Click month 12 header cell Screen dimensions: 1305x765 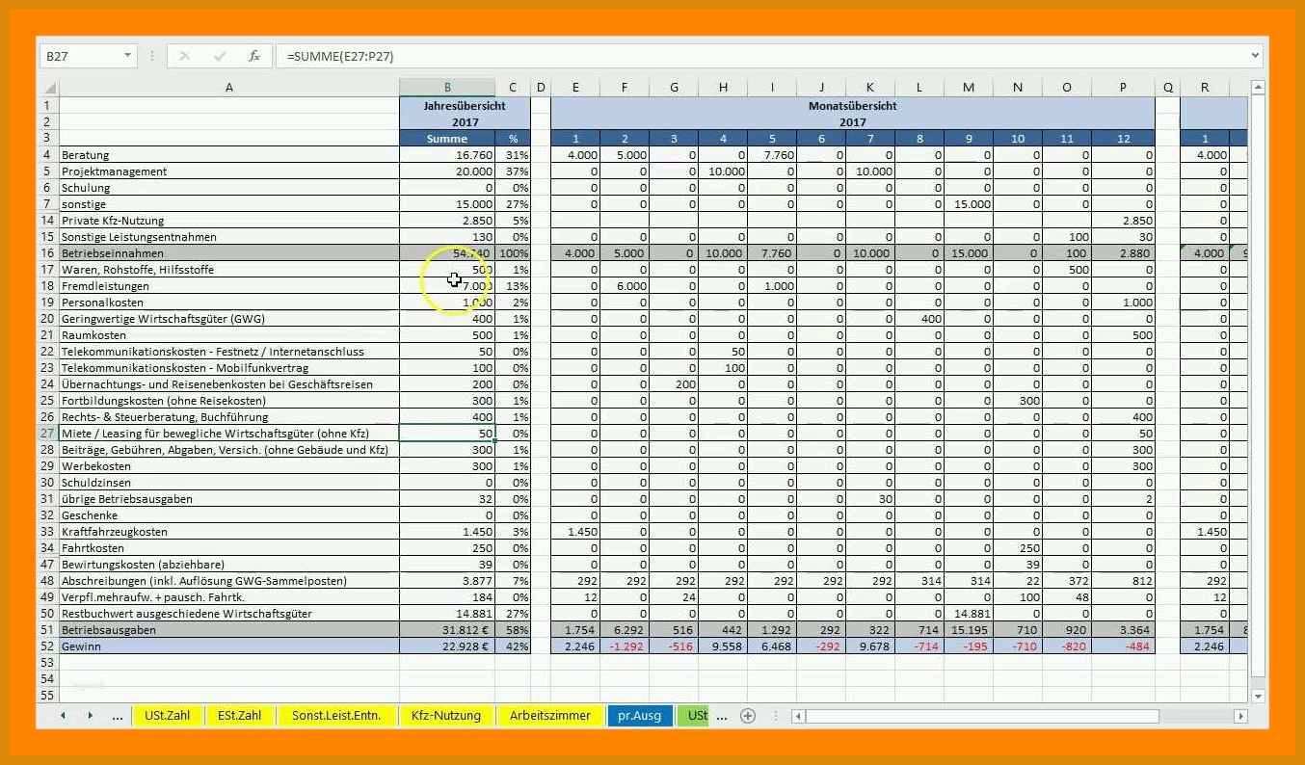1123,139
